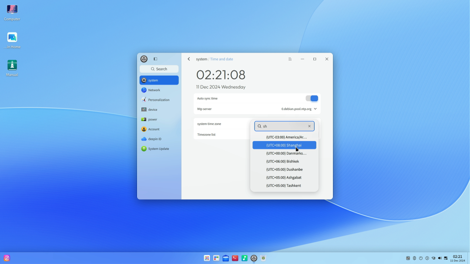470x264 pixels.
Task: Click the search magnifier in timezone field
Action: point(259,126)
